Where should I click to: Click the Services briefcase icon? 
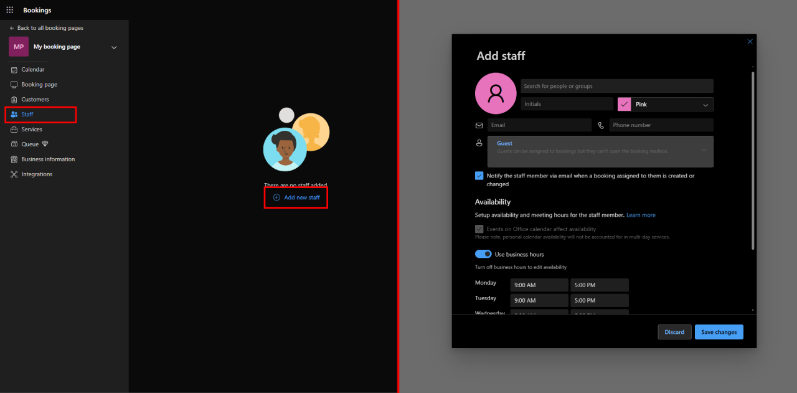pyautogui.click(x=14, y=130)
